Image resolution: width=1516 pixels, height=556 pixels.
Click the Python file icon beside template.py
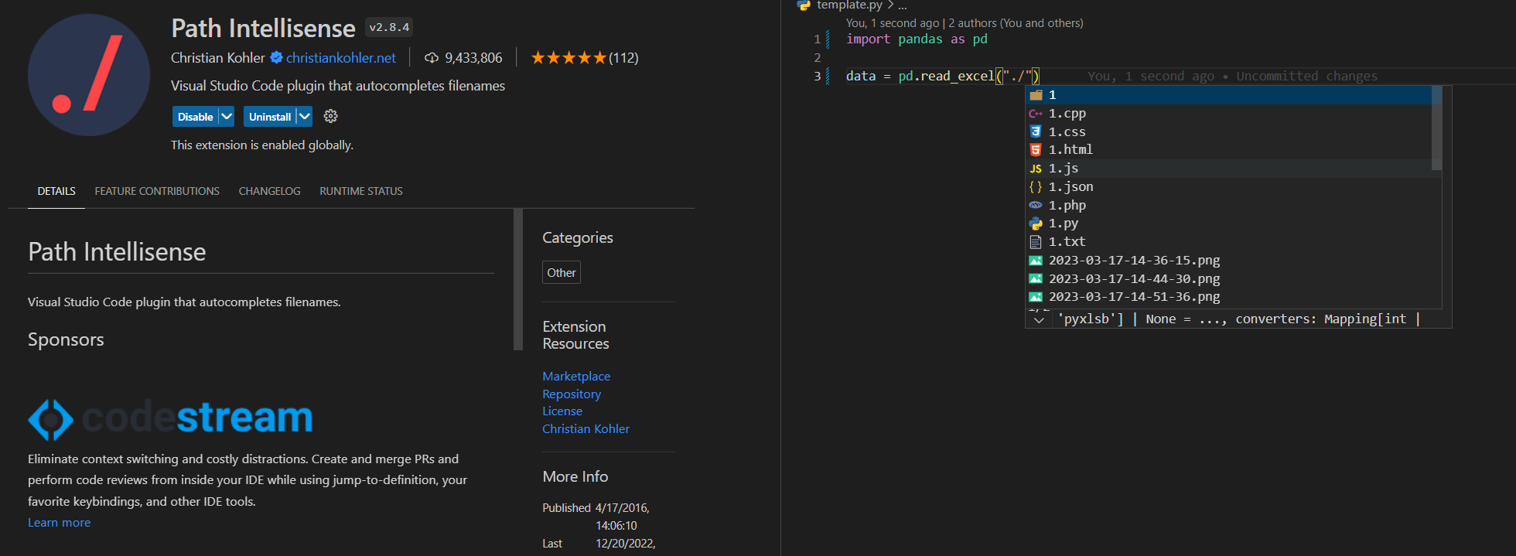(x=804, y=5)
